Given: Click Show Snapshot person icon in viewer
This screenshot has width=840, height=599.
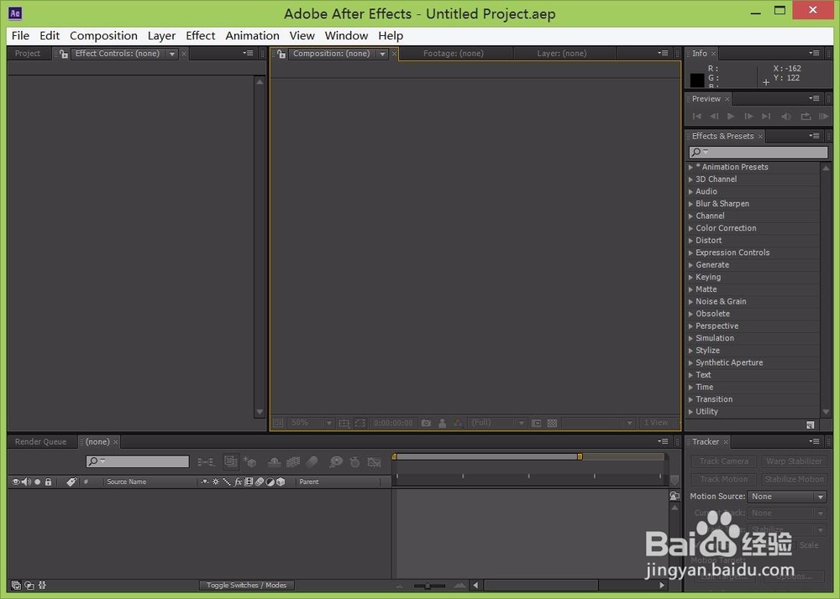Looking at the screenshot, I should click(442, 423).
